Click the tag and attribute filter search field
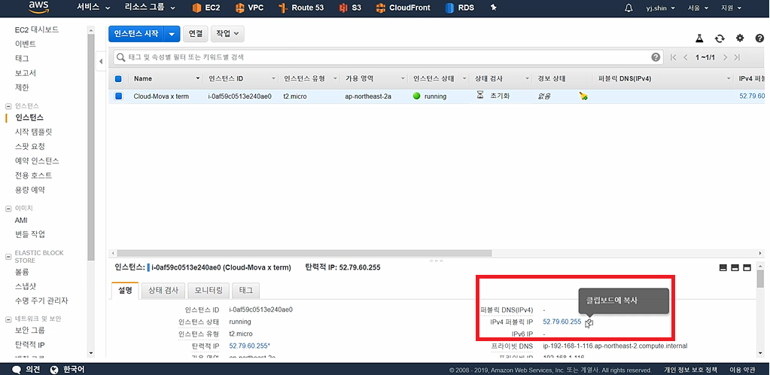770x375 pixels. [388, 57]
